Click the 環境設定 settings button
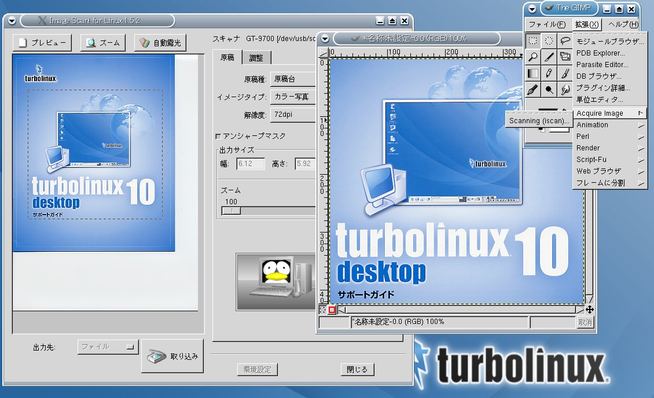Screen dimensions: 654x398 (x=258, y=369)
